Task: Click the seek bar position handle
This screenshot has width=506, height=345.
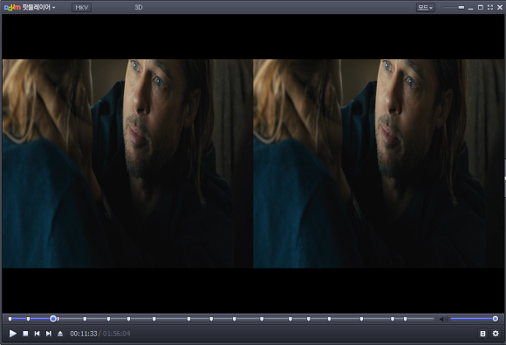Action: click(x=53, y=319)
